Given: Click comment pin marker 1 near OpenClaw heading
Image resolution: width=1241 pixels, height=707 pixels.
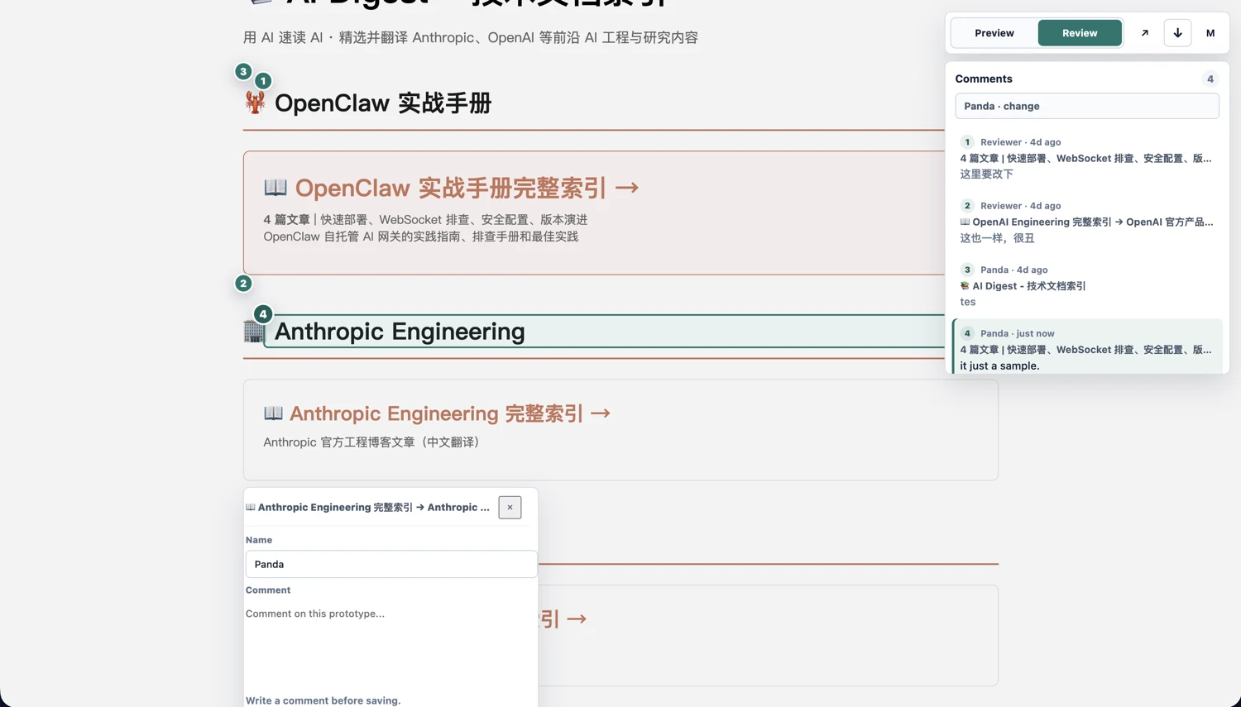Looking at the screenshot, I should (x=263, y=81).
